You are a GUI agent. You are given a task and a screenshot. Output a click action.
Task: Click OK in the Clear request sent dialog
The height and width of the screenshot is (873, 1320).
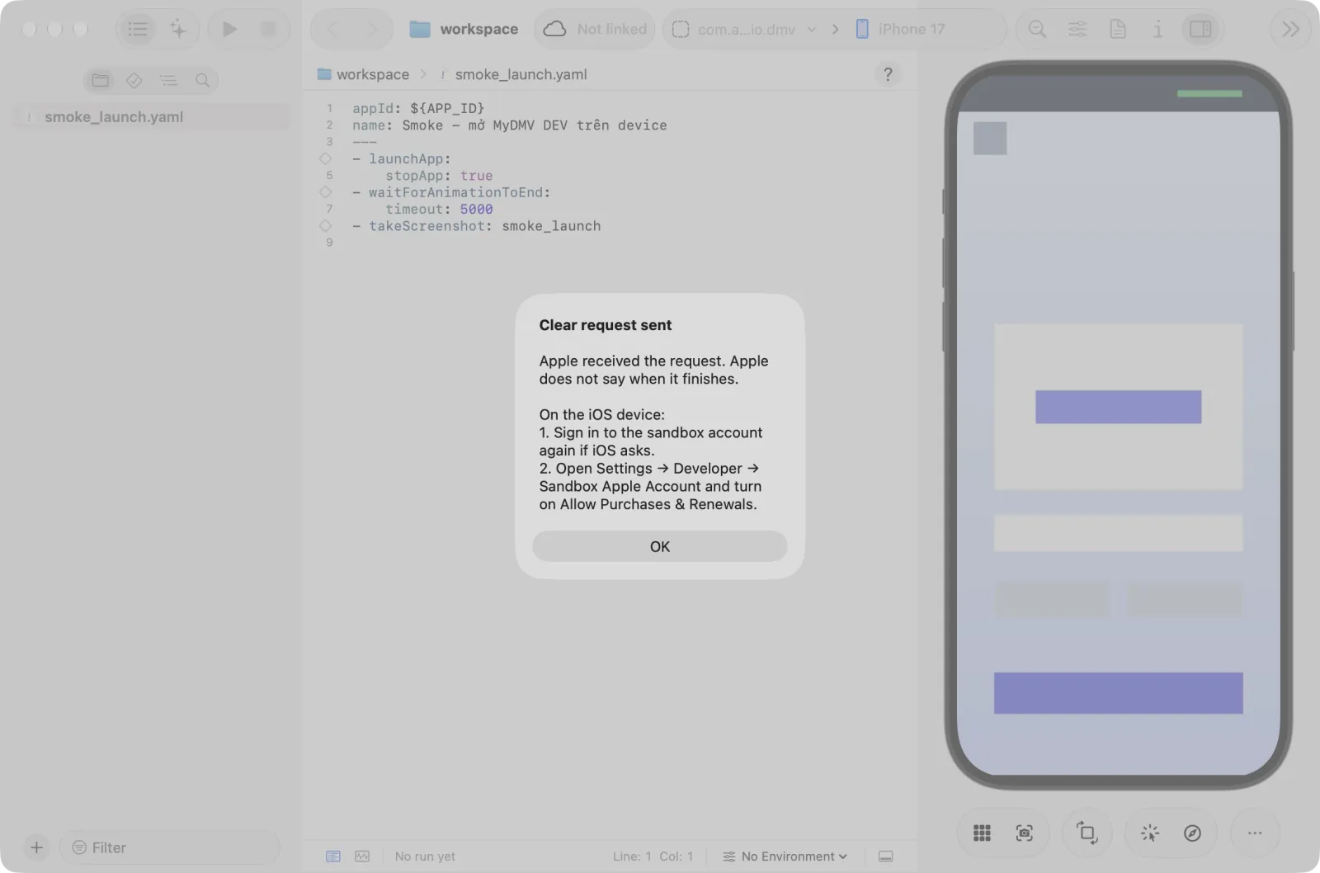tap(659, 546)
